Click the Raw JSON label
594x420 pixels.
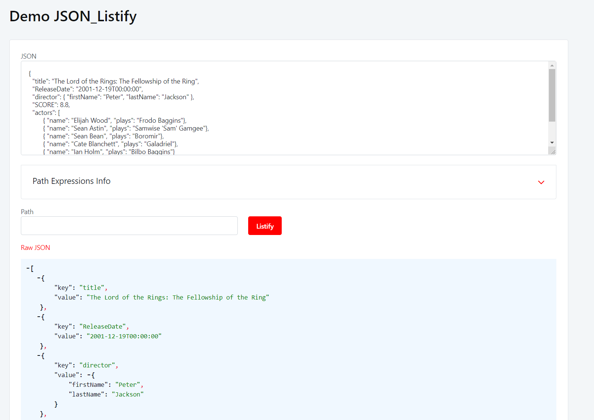35,248
